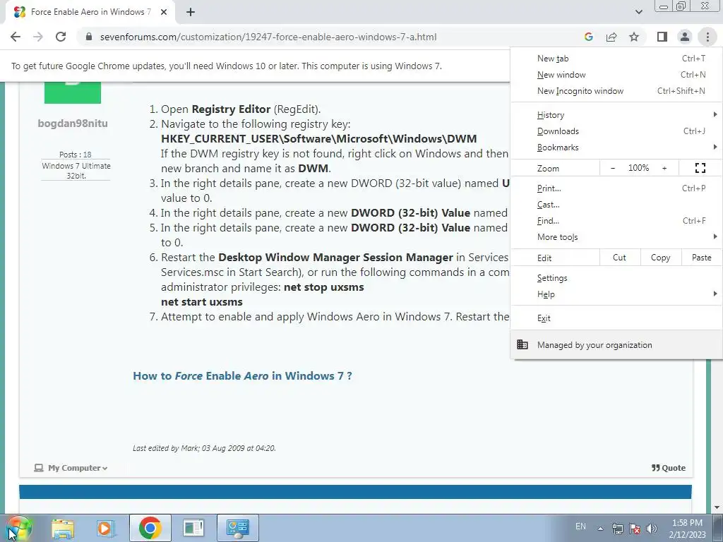Click the green user avatar image
Image resolution: width=723 pixels, height=542 pixels.
73,92
